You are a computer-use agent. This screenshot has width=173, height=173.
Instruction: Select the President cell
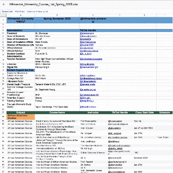[21, 33]
